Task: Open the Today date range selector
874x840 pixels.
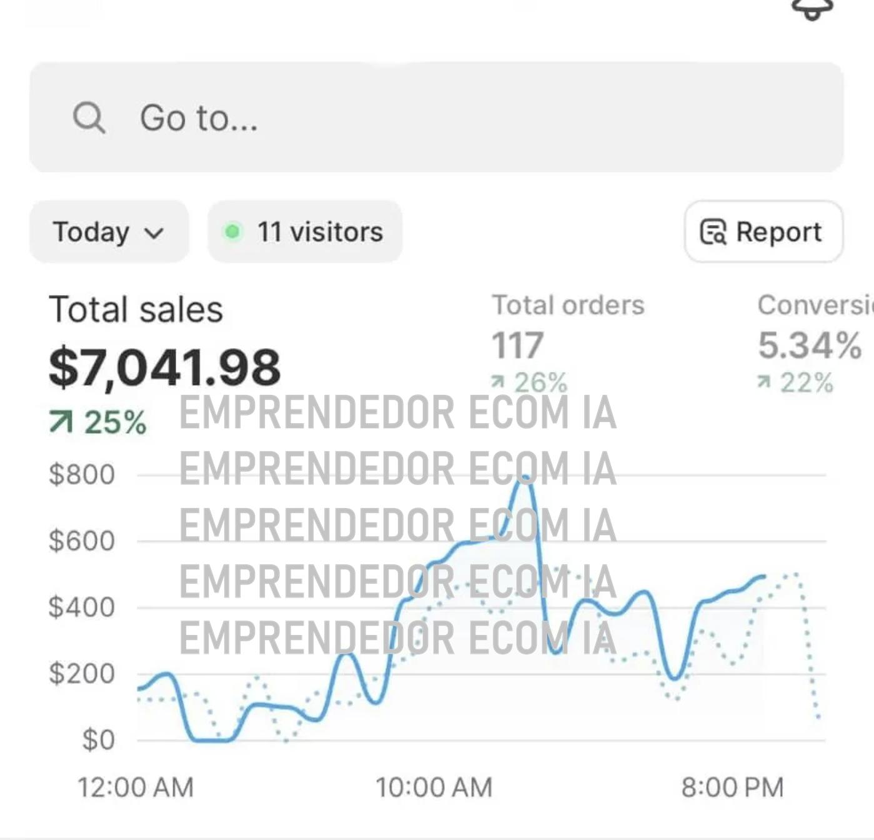Action: click(x=109, y=232)
